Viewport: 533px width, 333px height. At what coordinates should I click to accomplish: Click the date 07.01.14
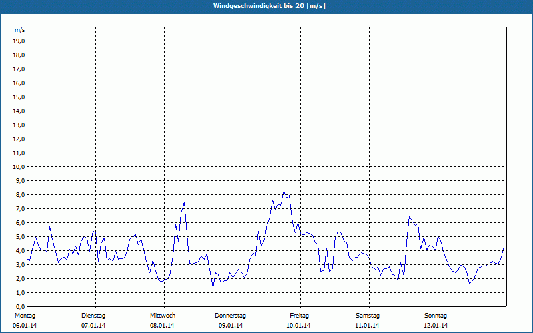point(93,326)
